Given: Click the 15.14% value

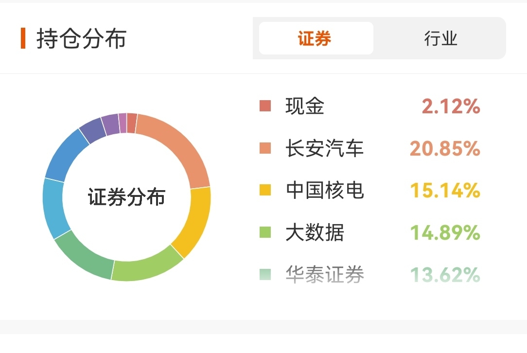Looking at the screenshot, I should (445, 190).
